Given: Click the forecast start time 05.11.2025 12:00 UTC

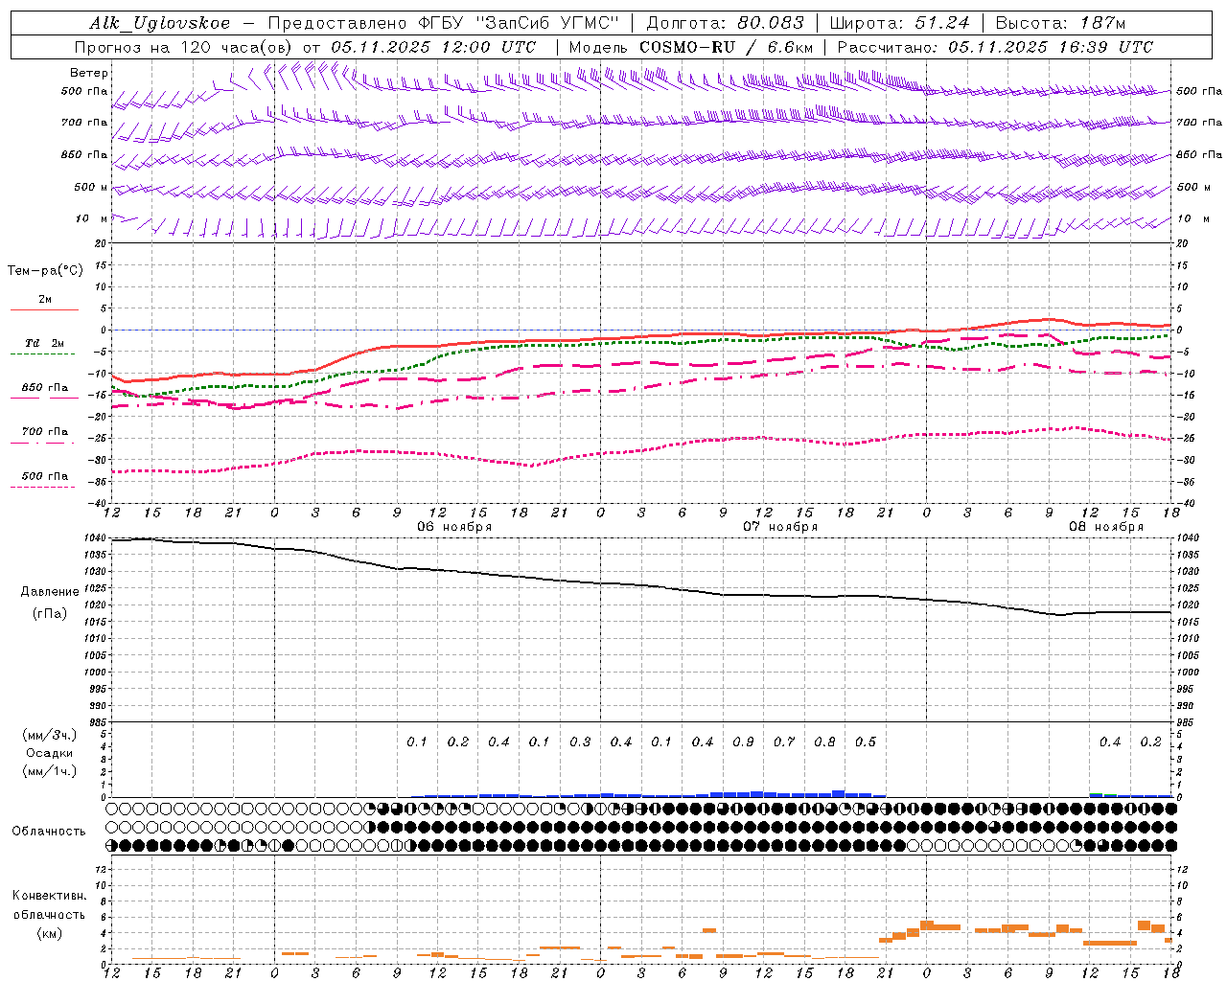Looking at the screenshot, I should pyautogui.click(x=433, y=47).
